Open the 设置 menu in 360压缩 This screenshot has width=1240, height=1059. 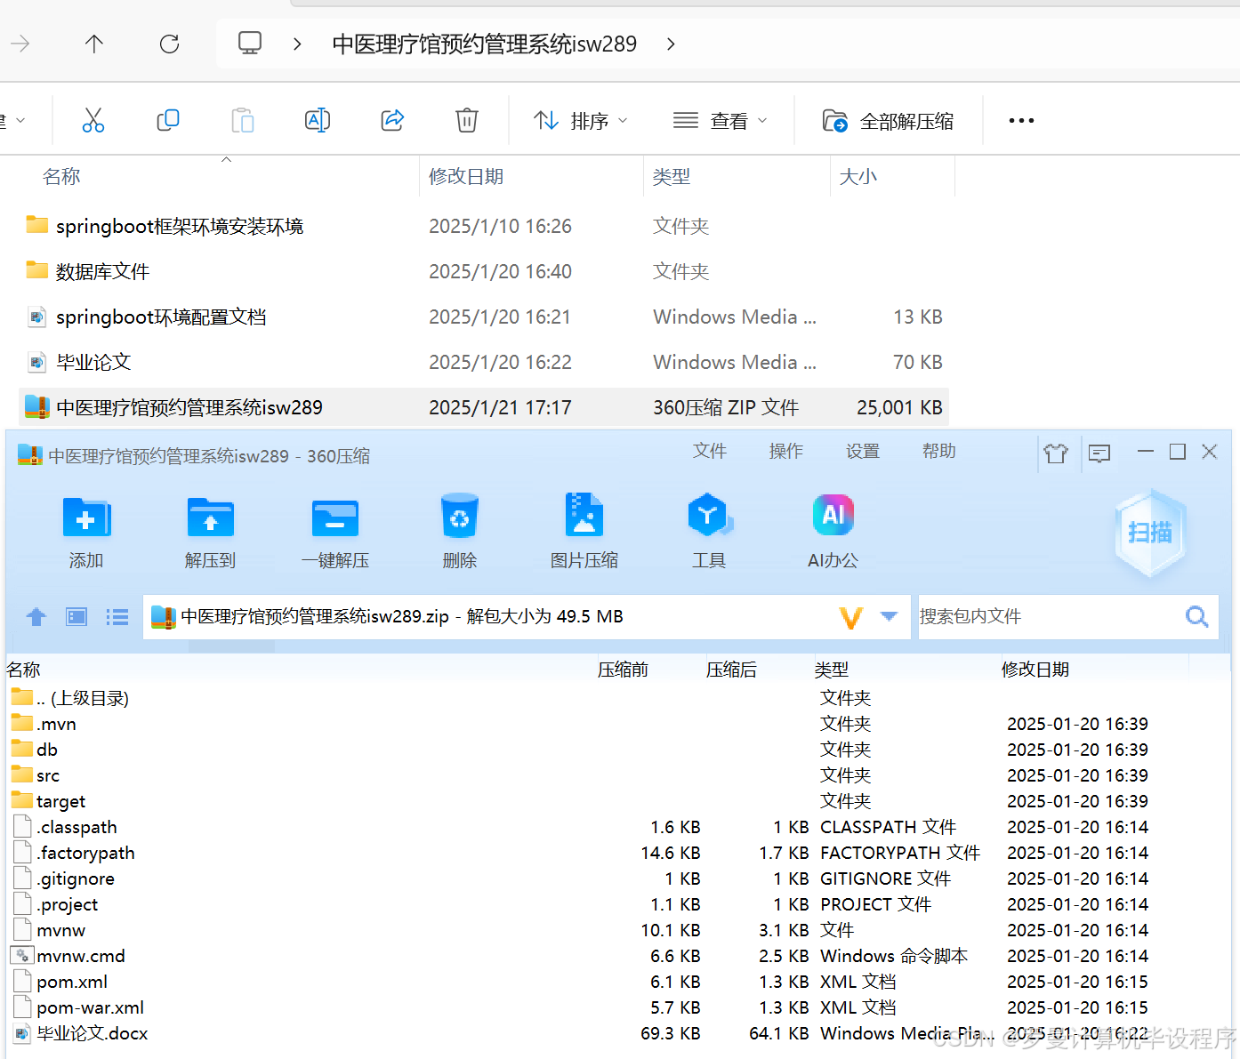pyautogui.click(x=863, y=451)
